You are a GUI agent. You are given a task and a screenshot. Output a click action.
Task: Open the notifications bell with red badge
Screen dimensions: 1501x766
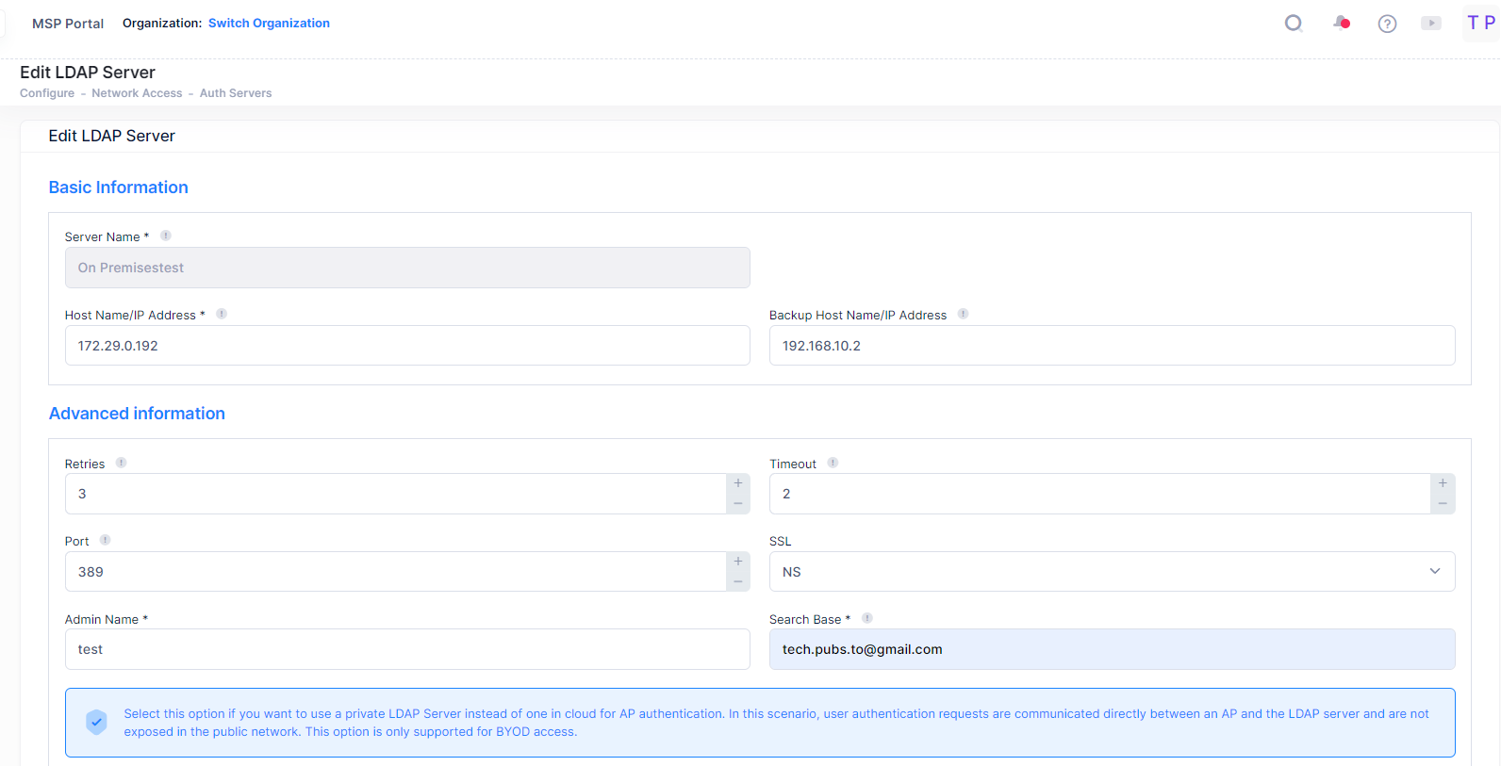tap(1340, 23)
